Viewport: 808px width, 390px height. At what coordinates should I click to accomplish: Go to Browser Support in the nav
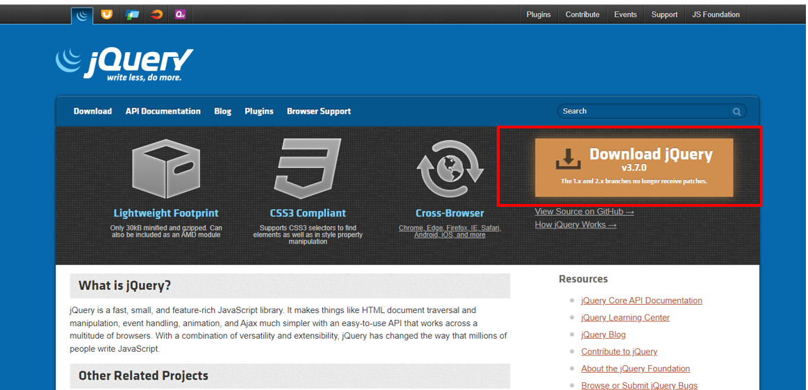(x=319, y=111)
